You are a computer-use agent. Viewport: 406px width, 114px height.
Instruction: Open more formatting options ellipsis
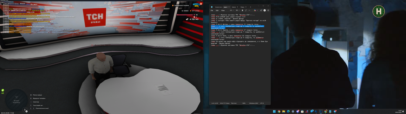click(249, 10)
